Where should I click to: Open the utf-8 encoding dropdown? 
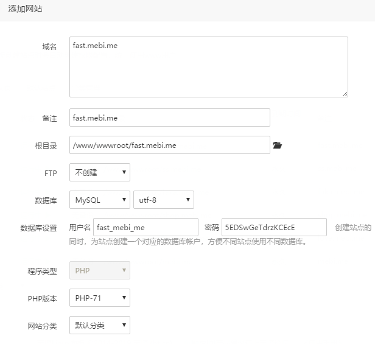tap(163, 200)
